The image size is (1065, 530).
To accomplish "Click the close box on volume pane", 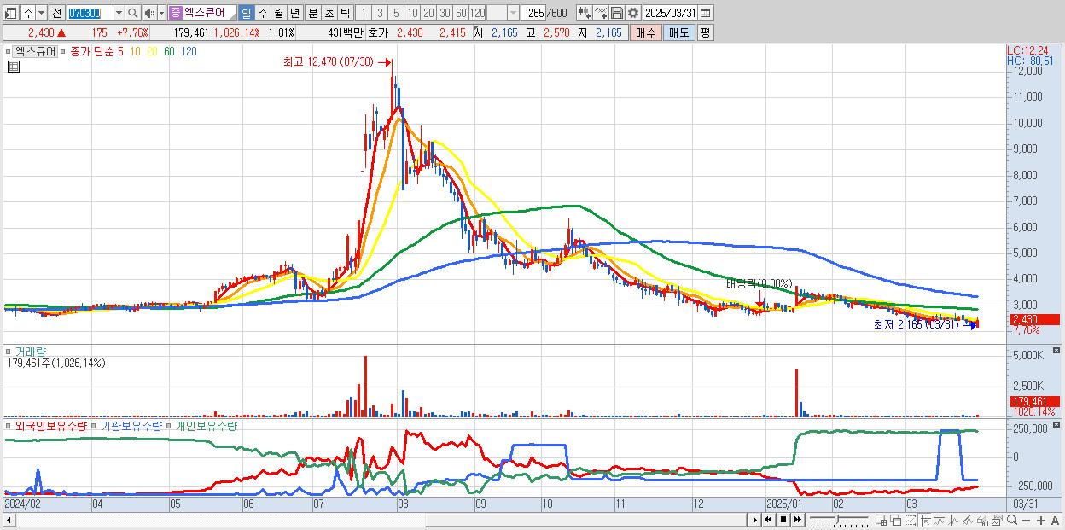I will pos(1056,351).
